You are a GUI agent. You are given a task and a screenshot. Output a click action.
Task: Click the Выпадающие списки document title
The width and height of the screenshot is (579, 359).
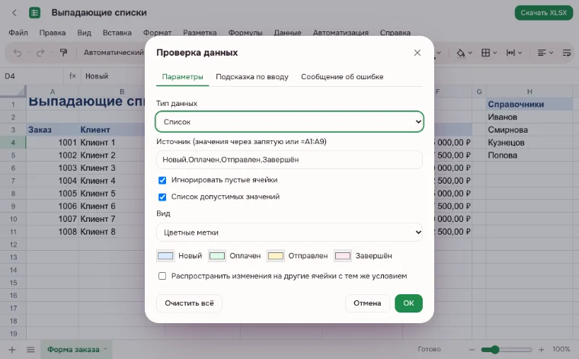click(99, 13)
